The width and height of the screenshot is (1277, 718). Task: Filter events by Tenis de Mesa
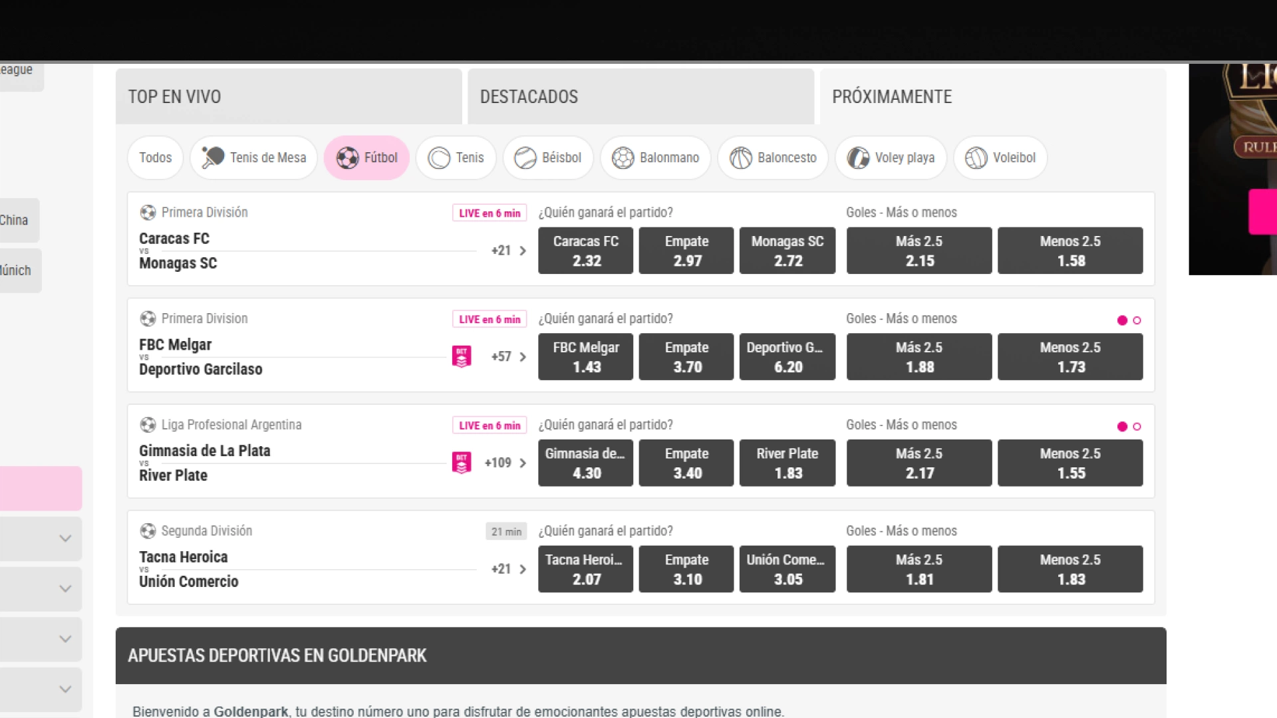click(253, 158)
